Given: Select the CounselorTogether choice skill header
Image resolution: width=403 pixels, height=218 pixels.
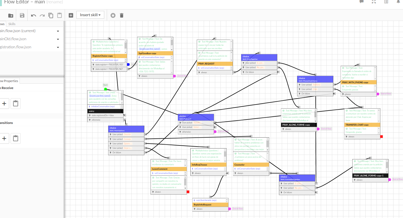Looking at the screenshot, I should click(x=297, y=178).
